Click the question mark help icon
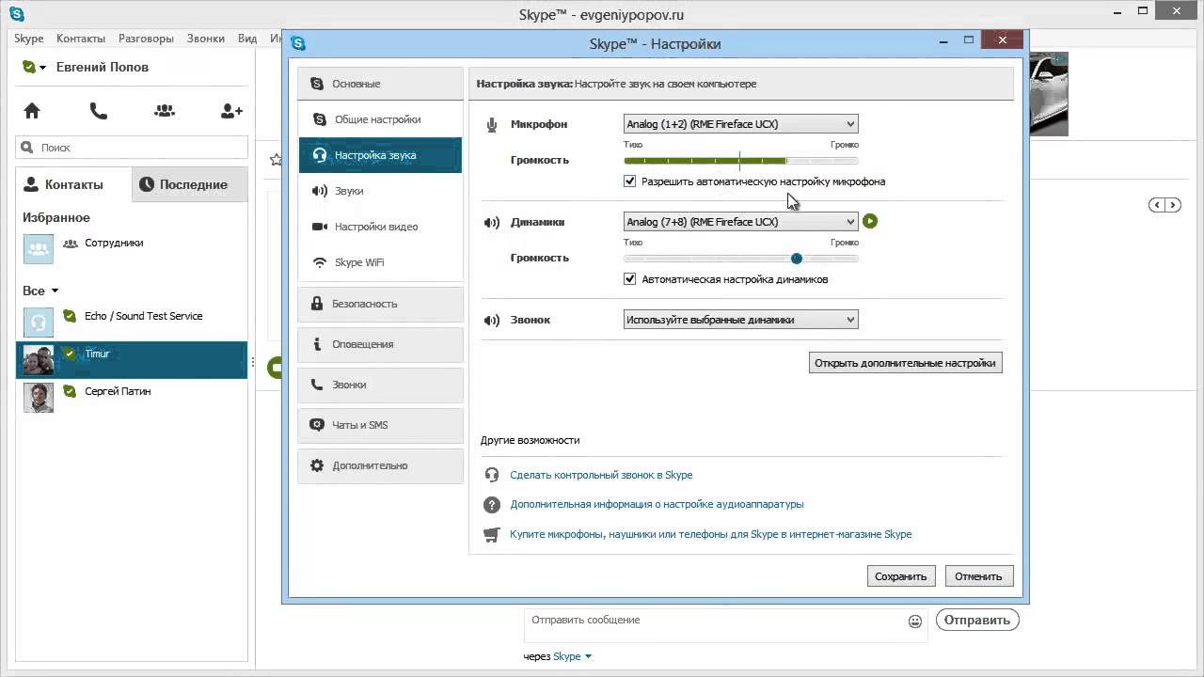 pyautogui.click(x=491, y=505)
